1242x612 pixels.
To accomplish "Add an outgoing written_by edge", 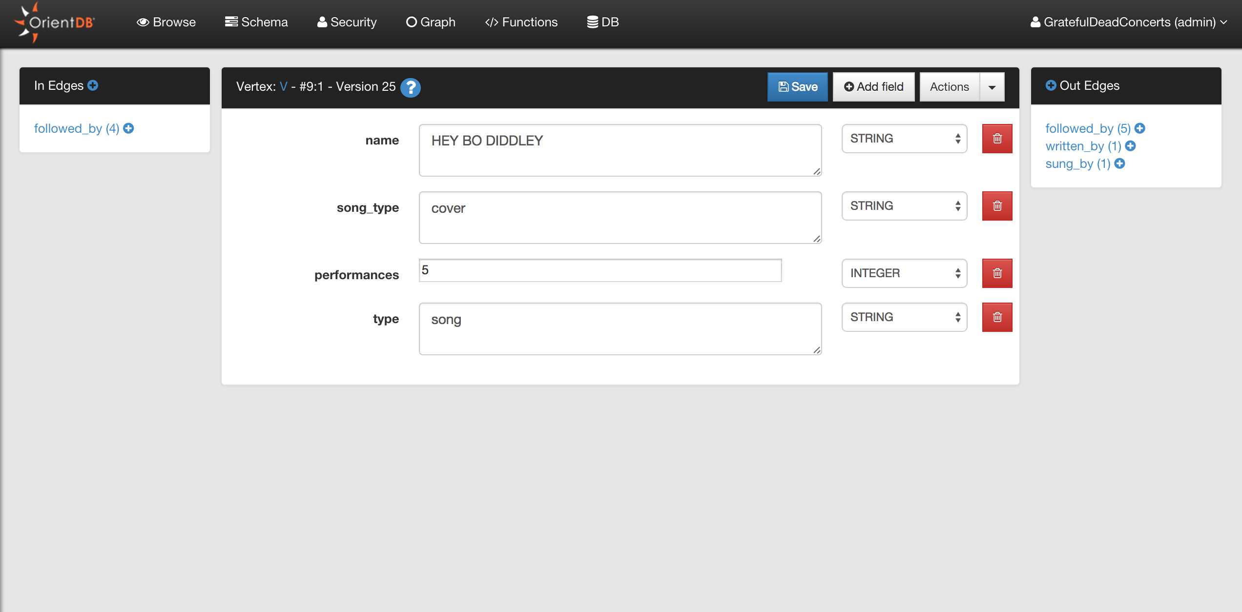I will click(x=1130, y=146).
